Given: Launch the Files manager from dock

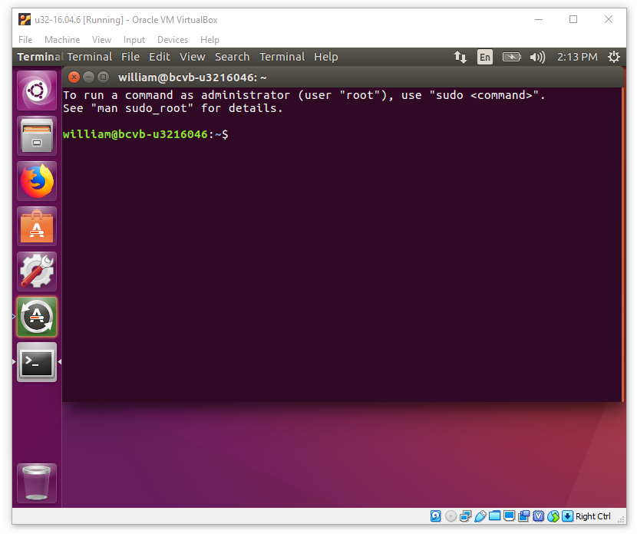Looking at the screenshot, I should click(36, 137).
